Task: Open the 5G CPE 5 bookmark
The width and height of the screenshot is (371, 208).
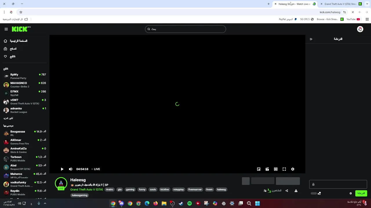Action: 307,19
